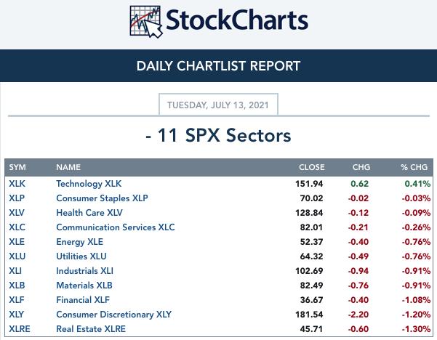This screenshot has width=437, height=340.
Task: Click the XLRE symbol link
Action: tap(20, 329)
